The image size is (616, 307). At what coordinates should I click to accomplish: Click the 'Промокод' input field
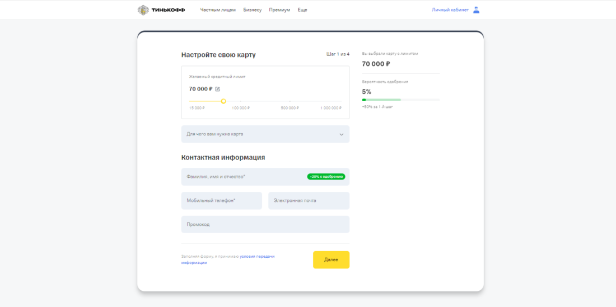pyautogui.click(x=265, y=225)
